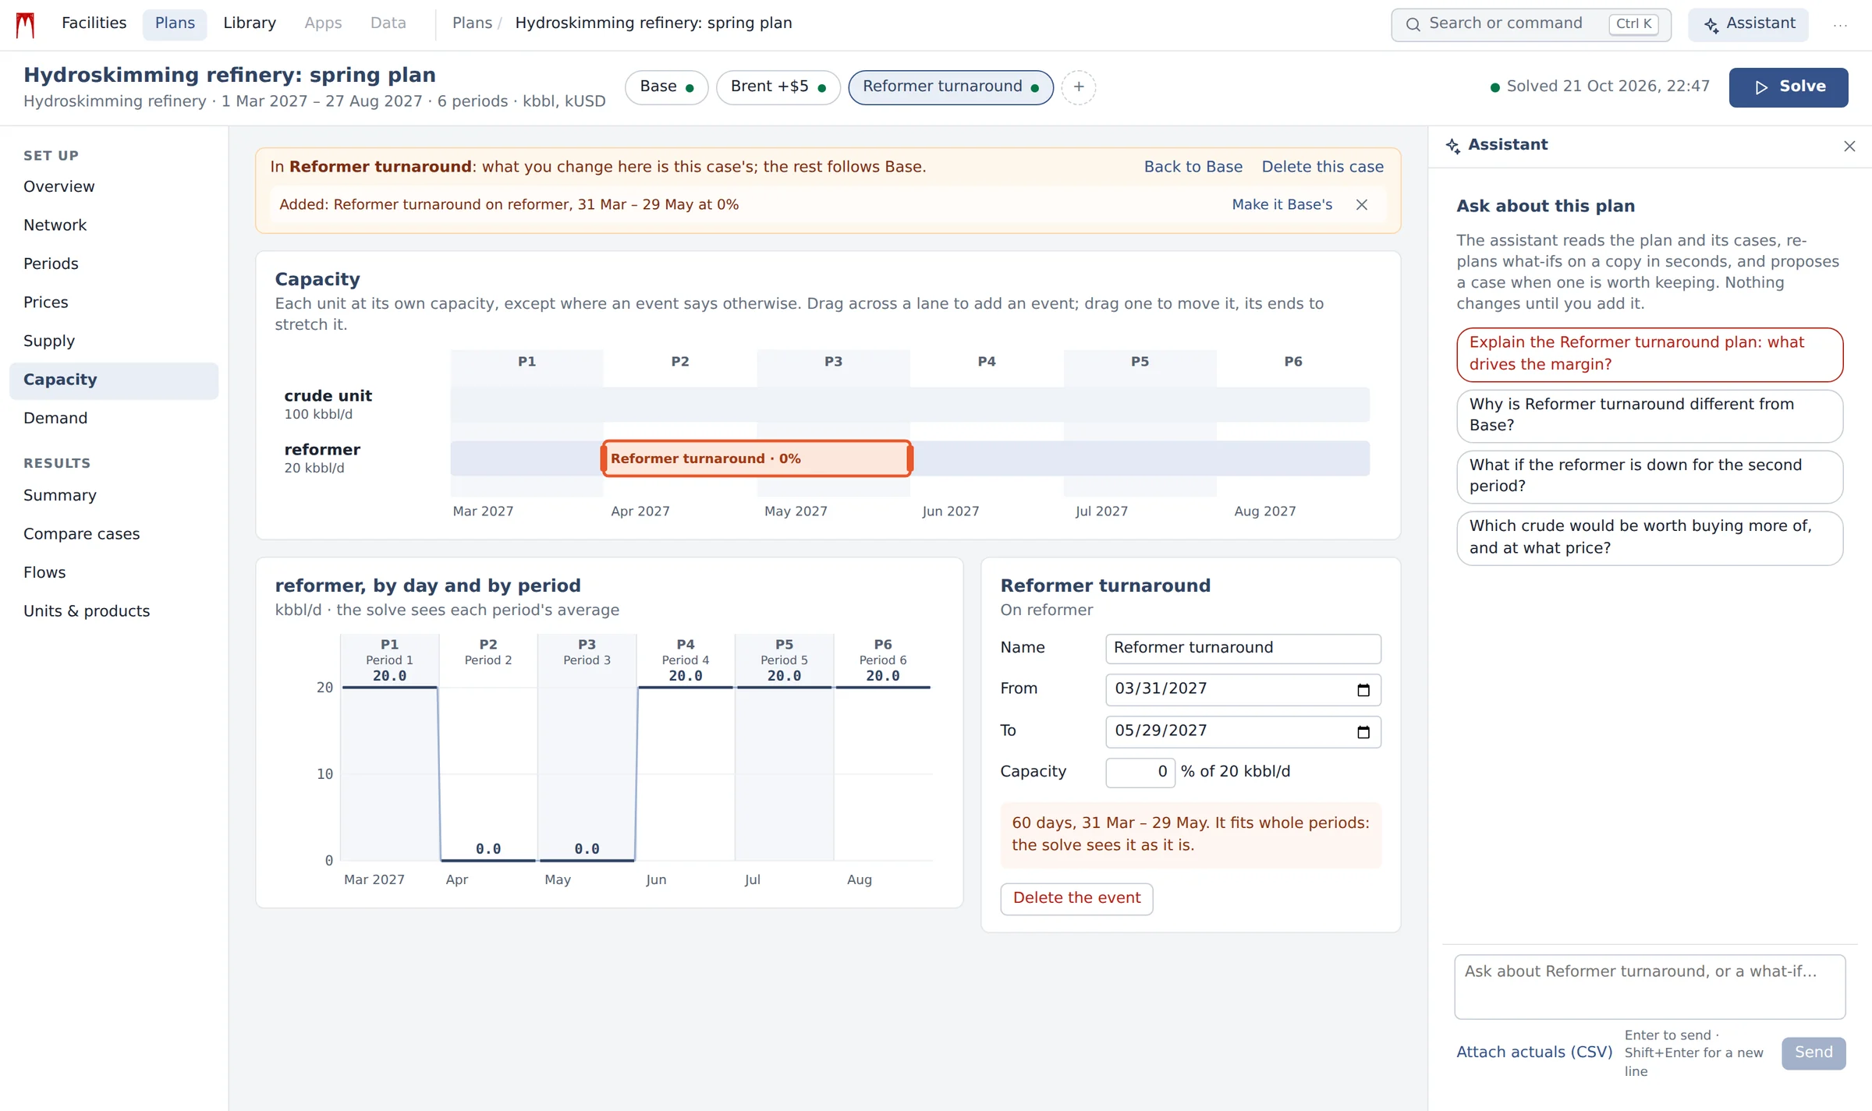Choose 'Which crude would be worth buying' suggestion
The image size is (1872, 1111).
tap(1649, 537)
